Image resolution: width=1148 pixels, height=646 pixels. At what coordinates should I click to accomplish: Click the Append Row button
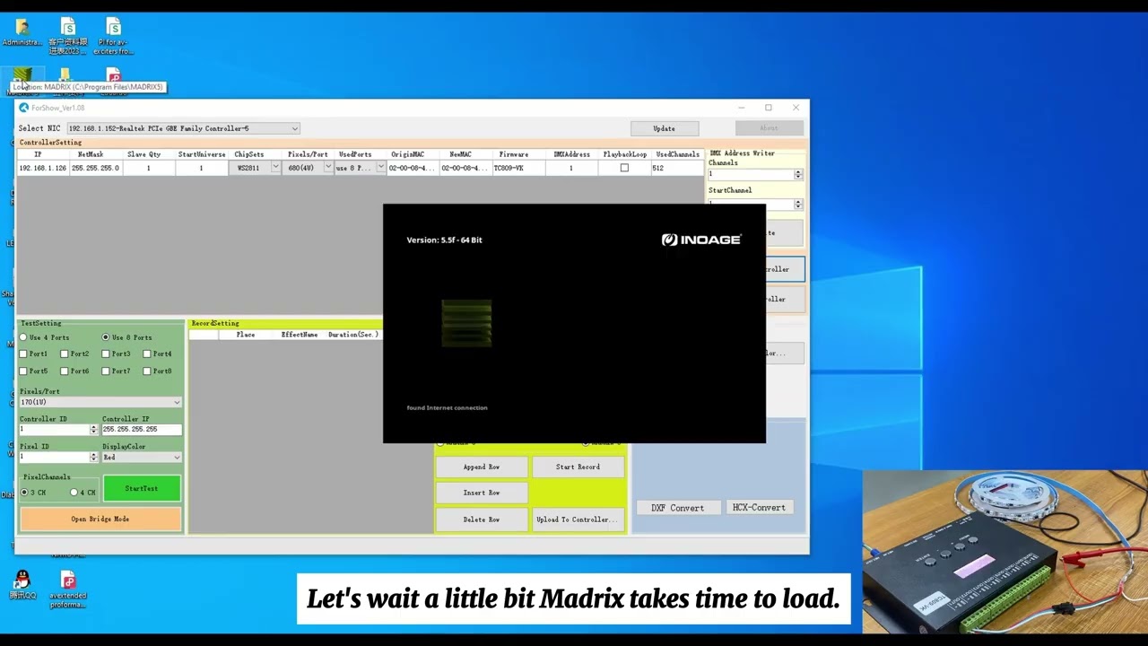click(482, 467)
